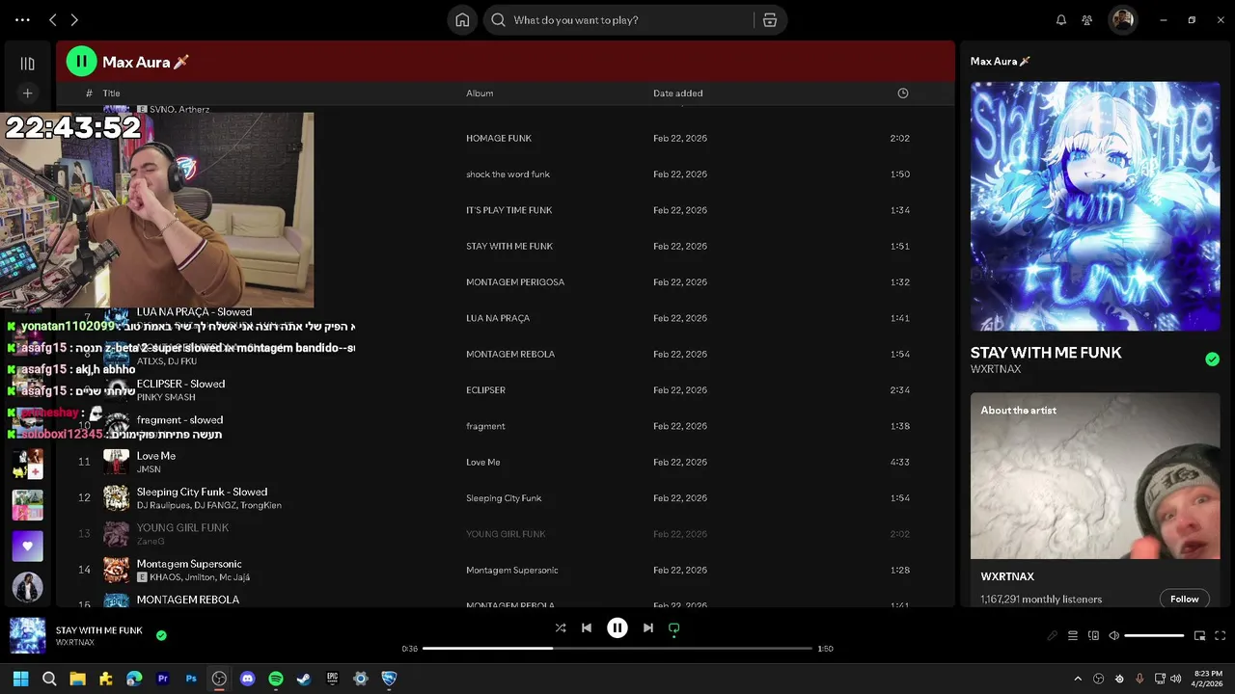Open the Browse icon beside the search field

tap(769, 20)
